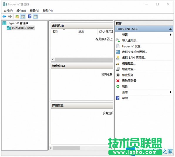Click the Hyper-V Manager title bar icon
The image size is (175, 157).
(x=5, y=4)
